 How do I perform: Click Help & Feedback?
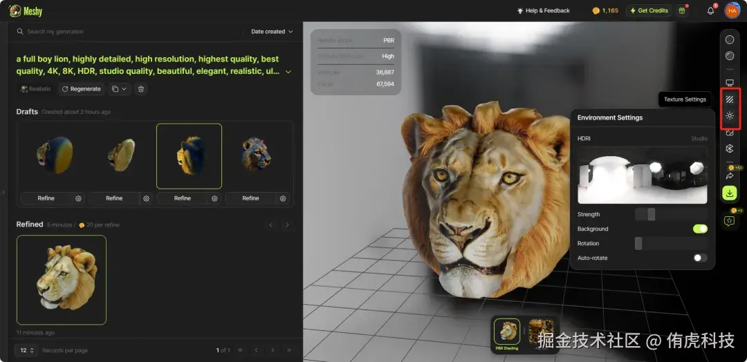[543, 10]
